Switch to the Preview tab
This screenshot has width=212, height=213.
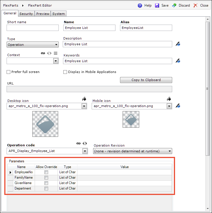(43, 14)
